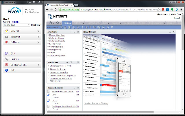Open the Chrome hamburger menu
185x116 pixels.
point(181,9)
